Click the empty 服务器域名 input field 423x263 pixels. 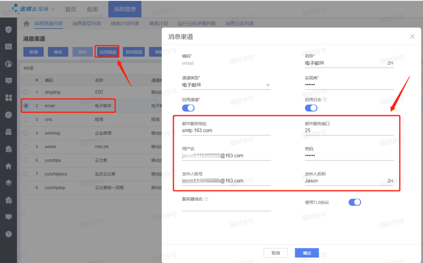(226, 207)
